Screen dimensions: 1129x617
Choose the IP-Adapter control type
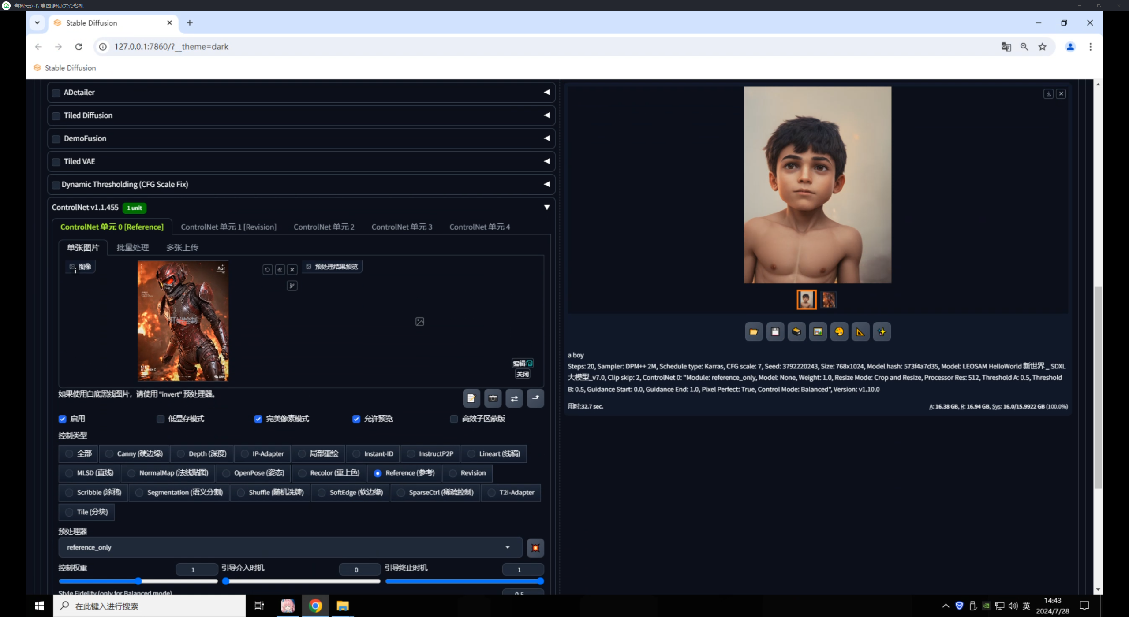(262, 453)
